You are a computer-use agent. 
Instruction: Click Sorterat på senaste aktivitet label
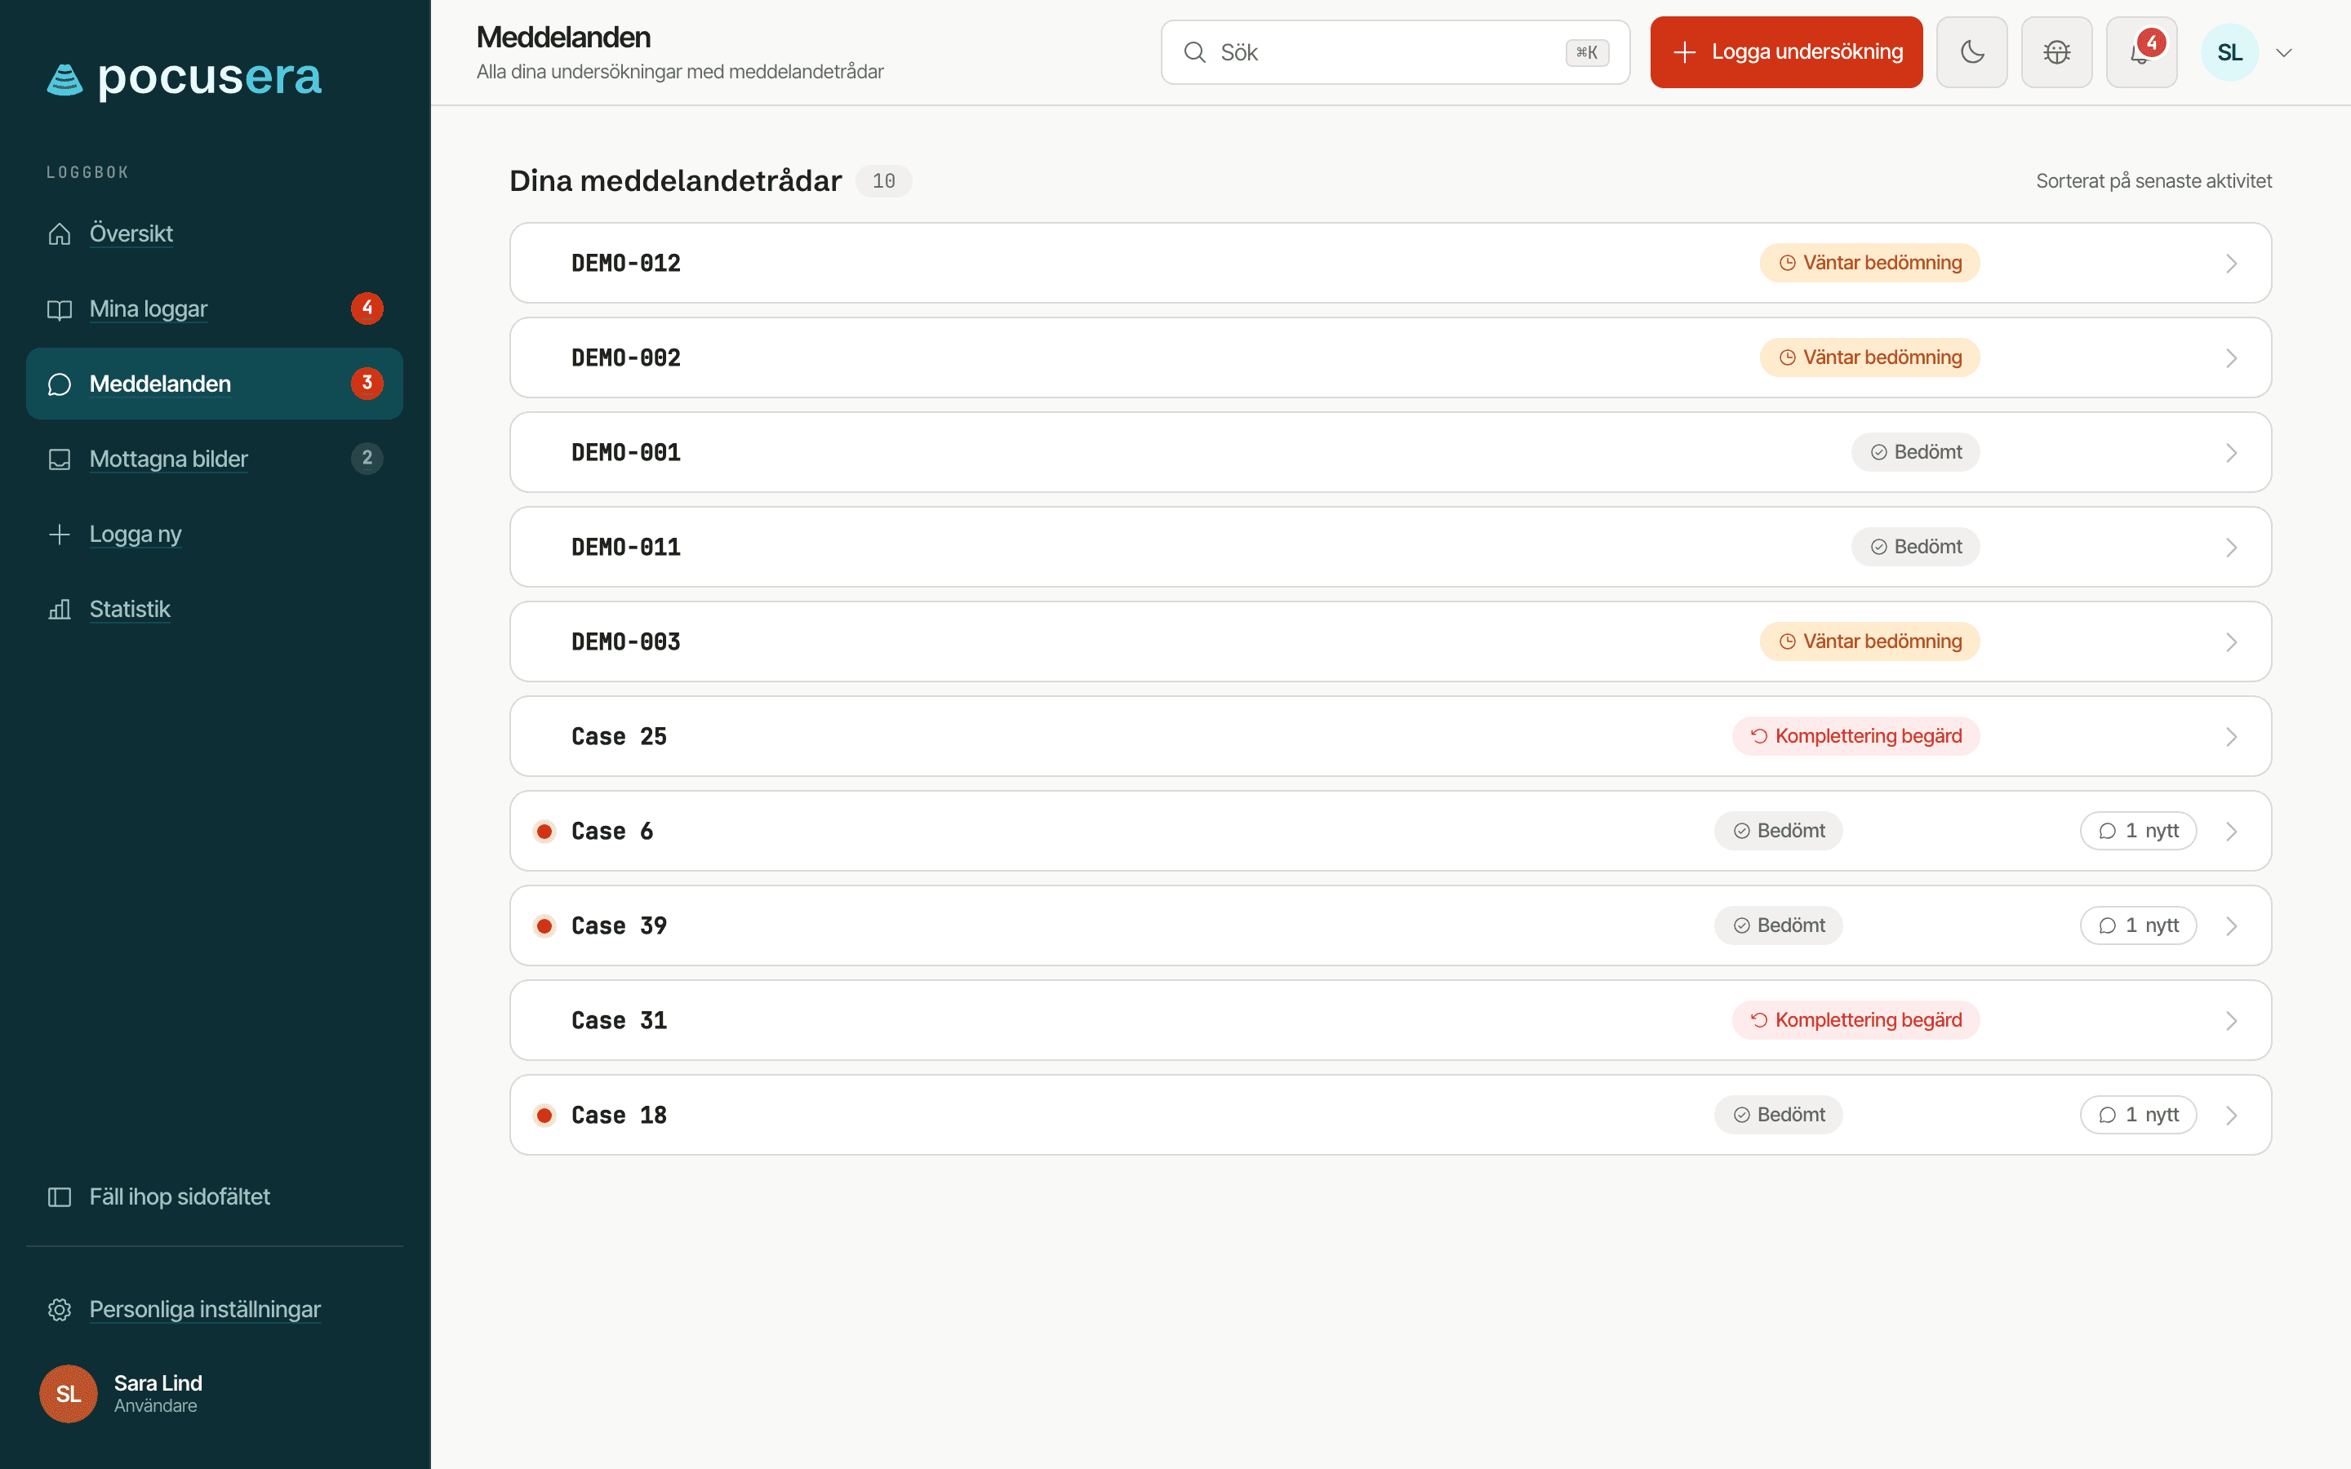click(x=2153, y=180)
